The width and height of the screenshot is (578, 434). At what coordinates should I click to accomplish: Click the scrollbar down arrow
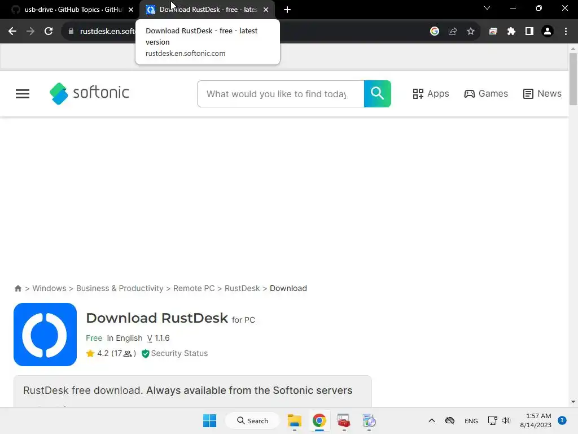[573, 402]
